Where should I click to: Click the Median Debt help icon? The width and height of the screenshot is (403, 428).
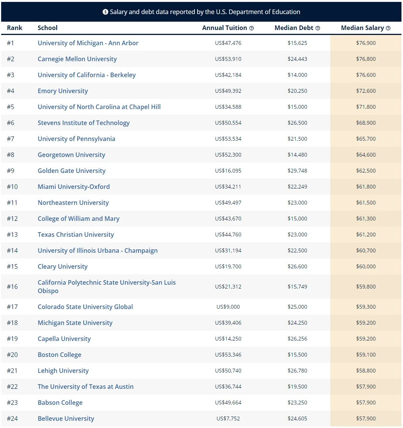tap(318, 28)
